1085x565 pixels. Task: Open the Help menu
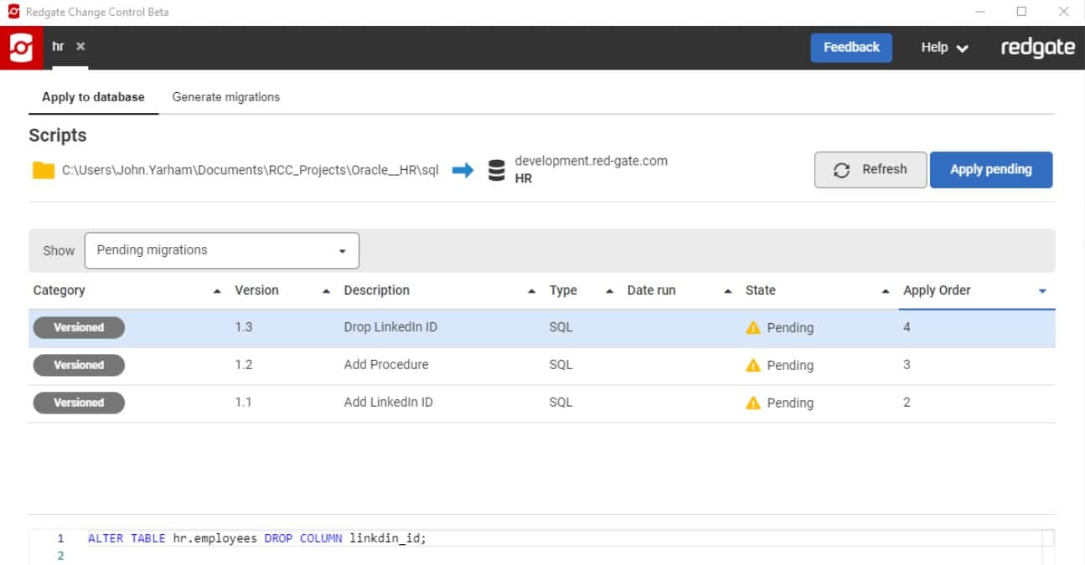[944, 48]
